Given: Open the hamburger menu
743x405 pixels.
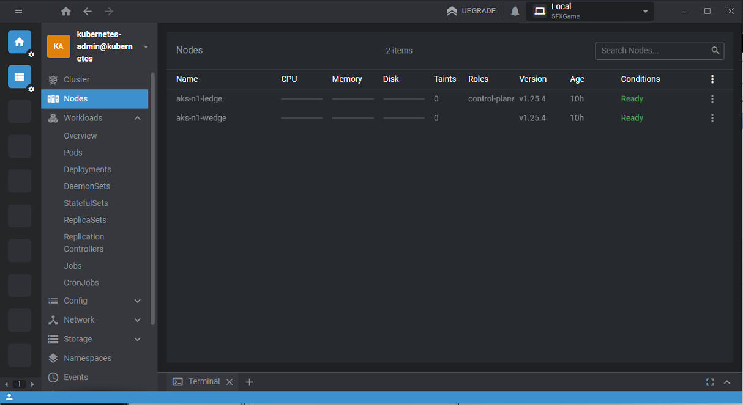Looking at the screenshot, I should click(18, 11).
